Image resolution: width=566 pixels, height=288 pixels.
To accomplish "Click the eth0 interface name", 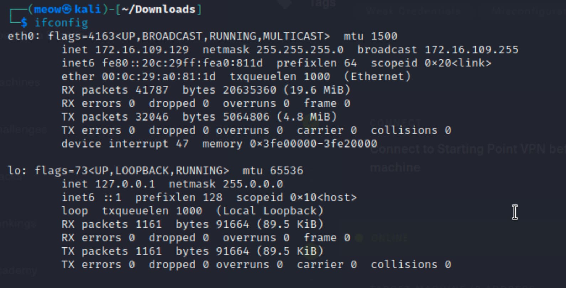I will [x=21, y=36].
